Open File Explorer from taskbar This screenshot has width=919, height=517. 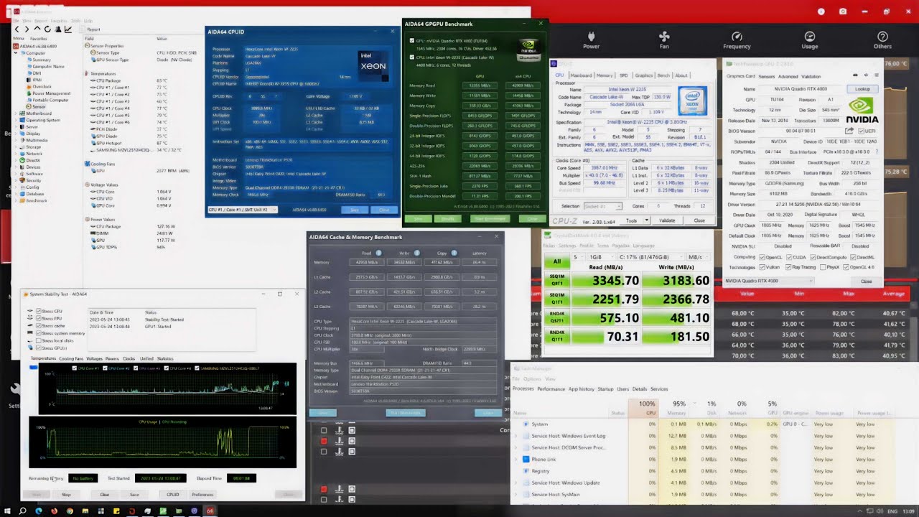pos(85,511)
